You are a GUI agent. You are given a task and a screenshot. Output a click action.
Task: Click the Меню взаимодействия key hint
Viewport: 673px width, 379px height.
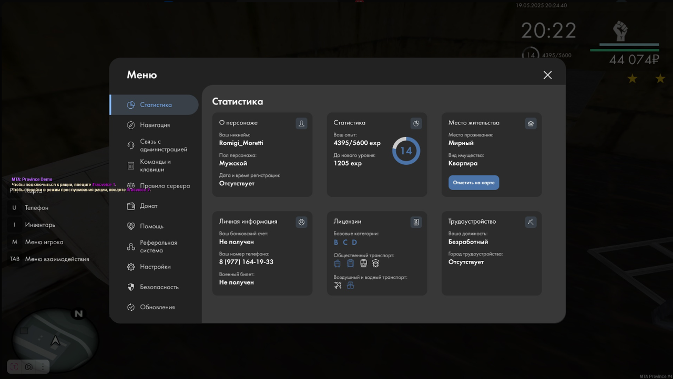click(49, 259)
